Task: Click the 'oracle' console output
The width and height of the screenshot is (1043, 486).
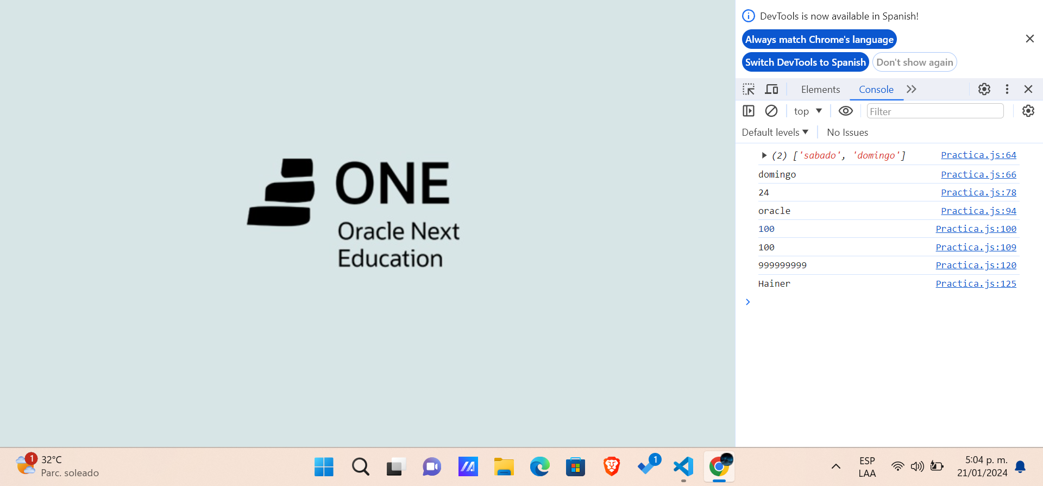Action: [x=774, y=211]
